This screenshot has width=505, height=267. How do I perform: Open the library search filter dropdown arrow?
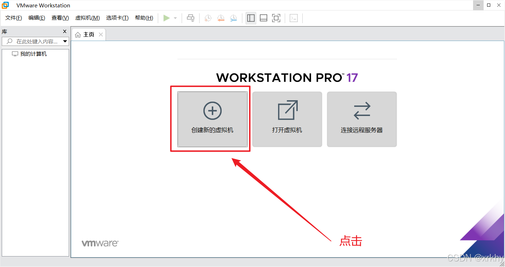(x=65, y=41)
